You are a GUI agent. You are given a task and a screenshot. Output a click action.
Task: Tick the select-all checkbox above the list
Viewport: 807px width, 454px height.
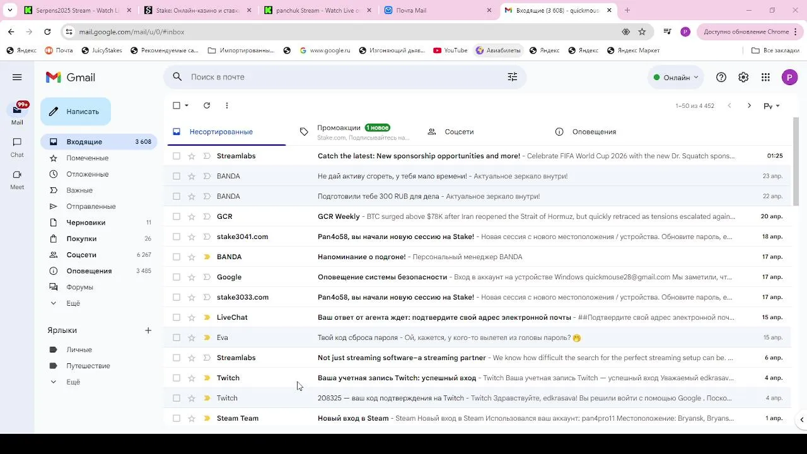coord(177,105)
